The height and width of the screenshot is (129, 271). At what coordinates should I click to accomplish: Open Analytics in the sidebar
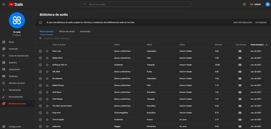click(13, 63)
